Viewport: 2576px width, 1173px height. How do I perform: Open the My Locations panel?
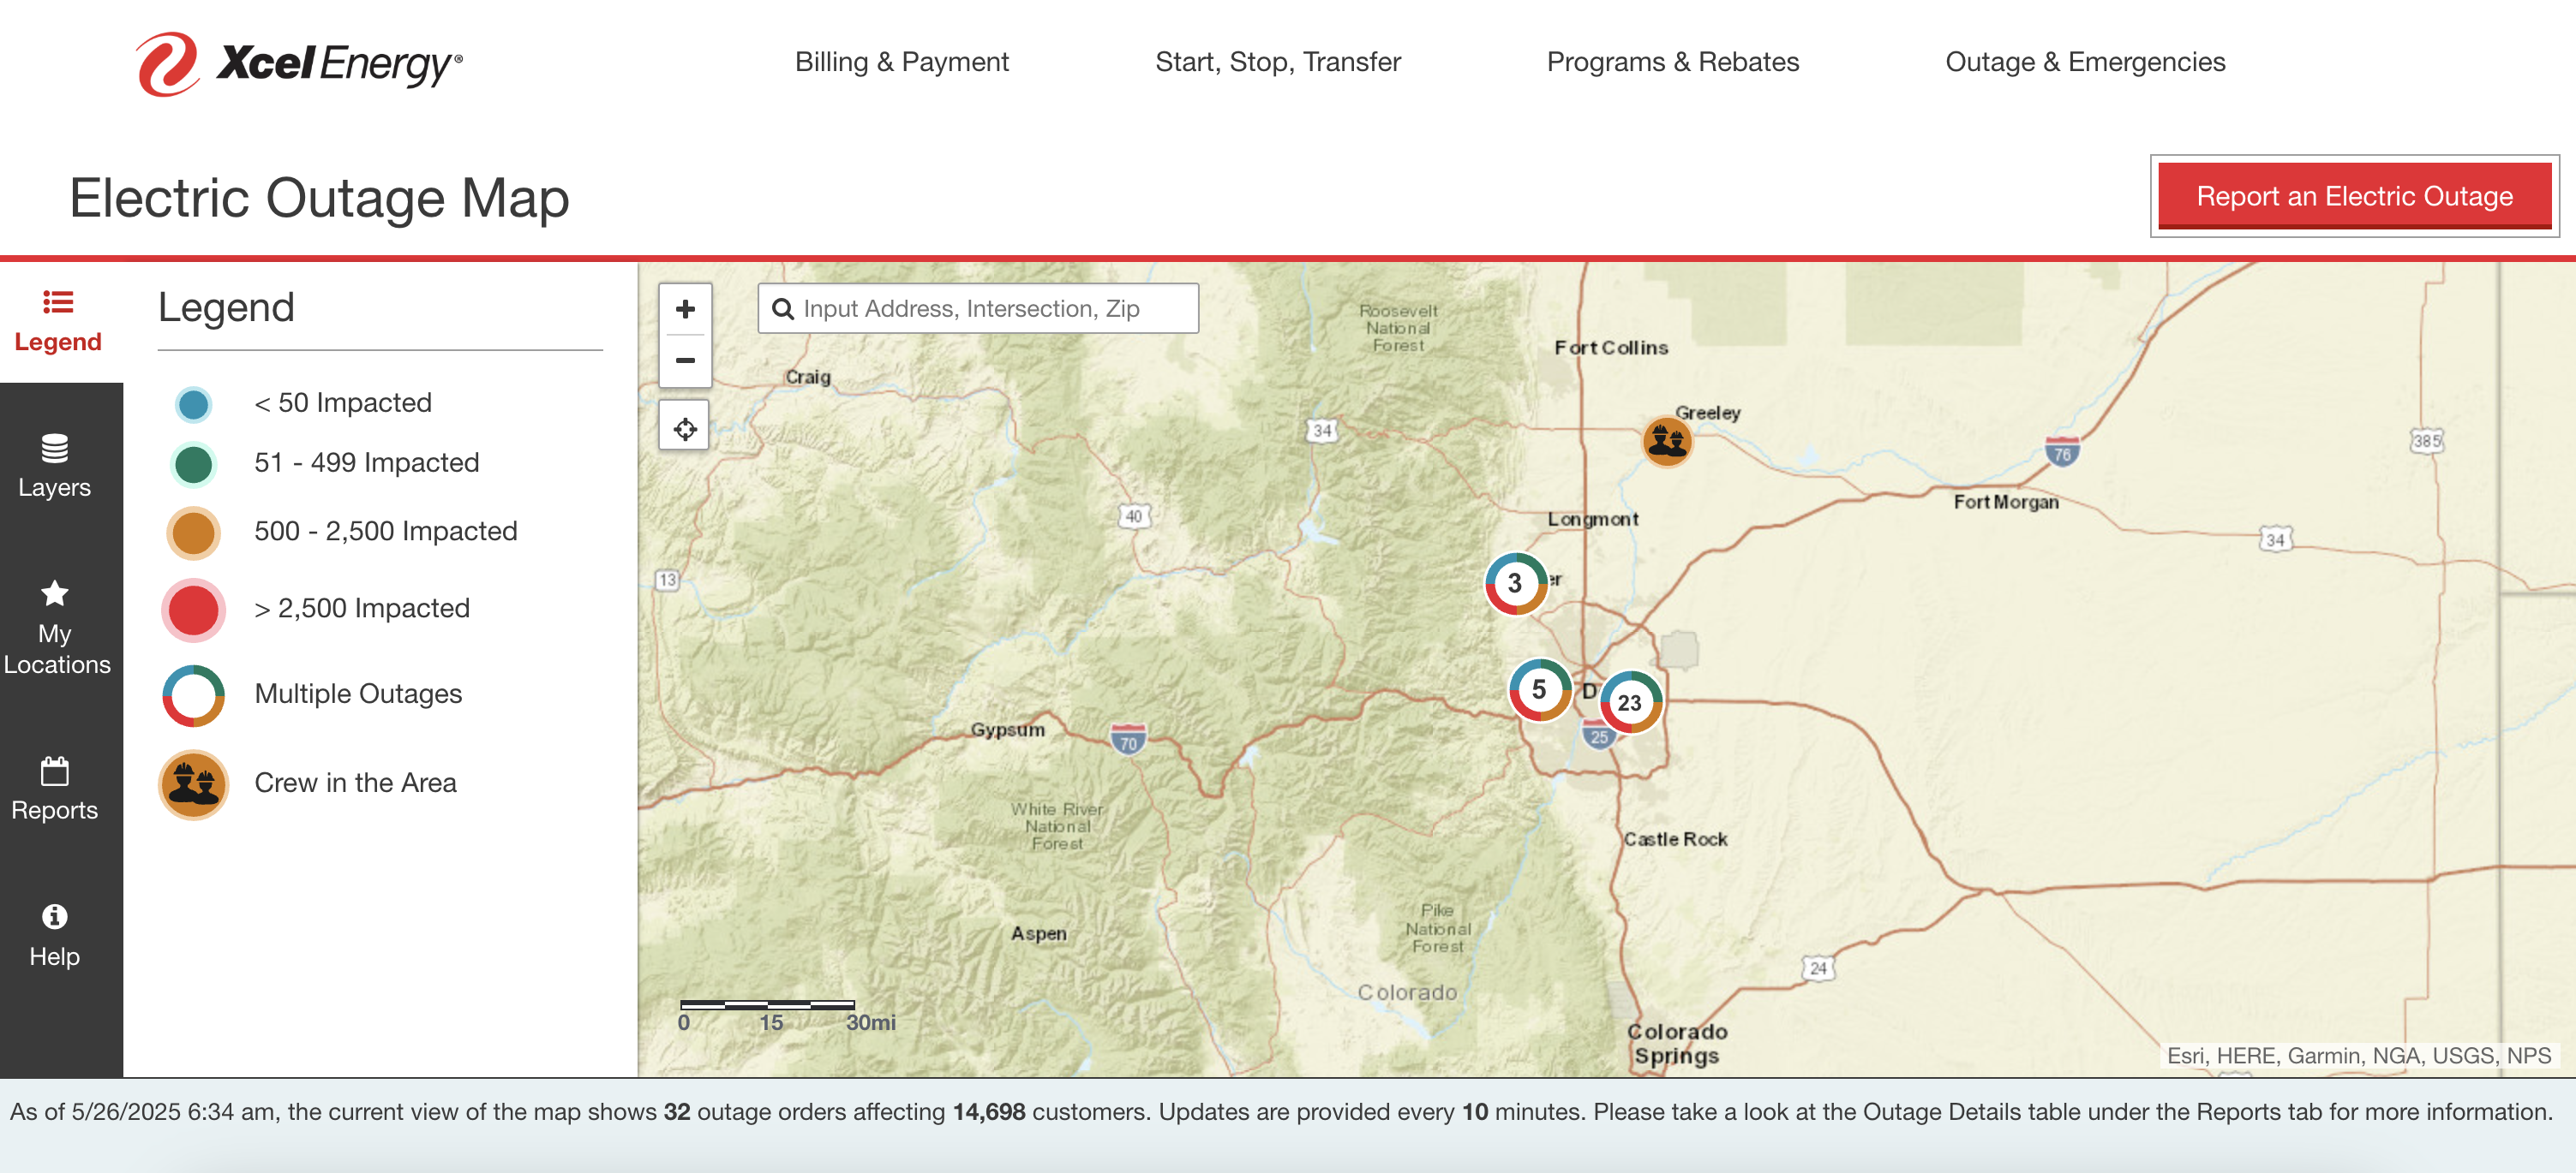pyautogui.click(x=55, y=624)
